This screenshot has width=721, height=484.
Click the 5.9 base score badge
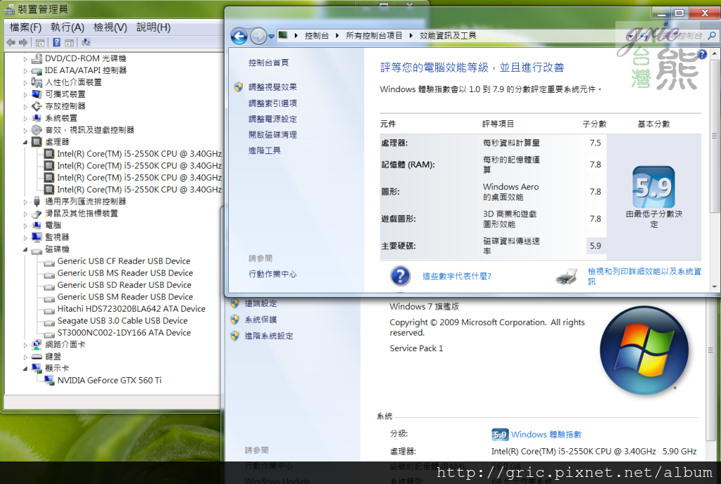tap(653, 187)
